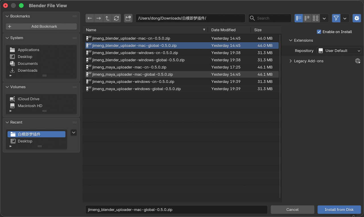This screenshot has width=364, height=217.
Task: Click Cancel button
Action: tap(292, 210)
